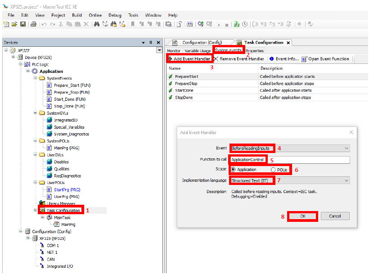Select the Application scope radio button
369x279 pixels.
234,170
